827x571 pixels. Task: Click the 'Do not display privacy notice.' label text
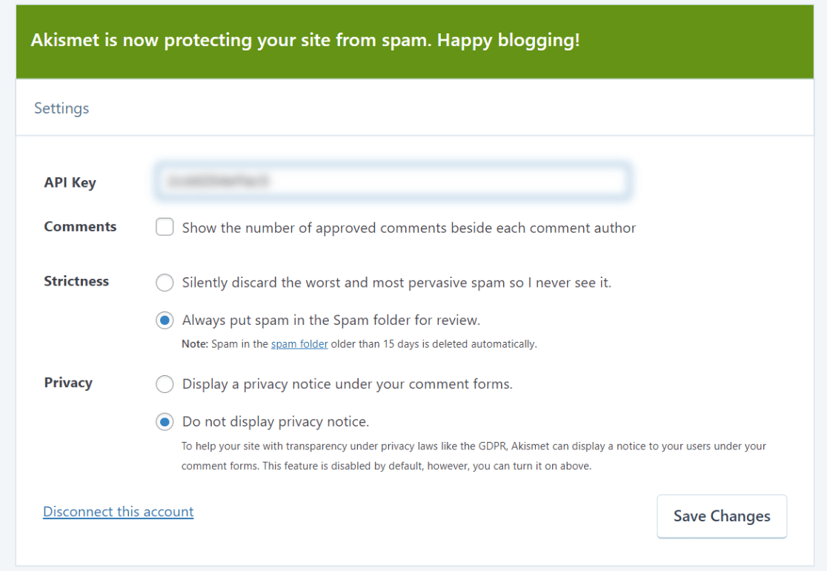(276, 422)
